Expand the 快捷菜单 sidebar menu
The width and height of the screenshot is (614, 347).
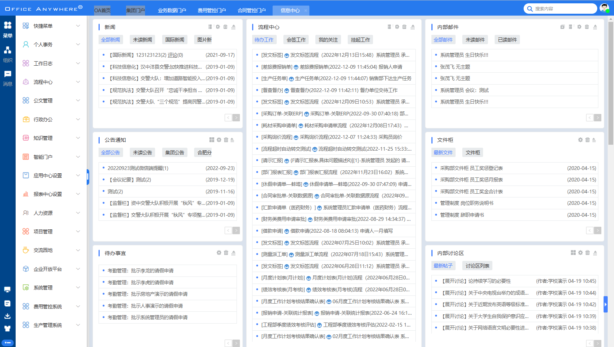coord(51,26)
